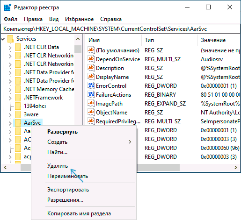
Task: Click the Services folder icon
Action: pos(10,39)
